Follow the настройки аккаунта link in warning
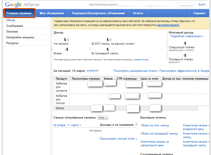This screenshot has height=155, width=211. pos(168,25)
